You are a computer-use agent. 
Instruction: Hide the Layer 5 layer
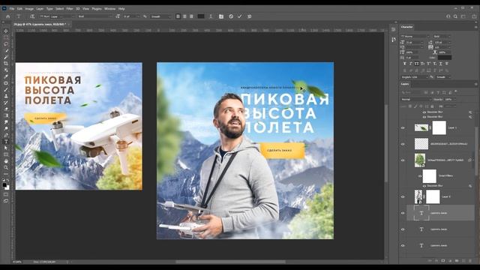point(403,196)
